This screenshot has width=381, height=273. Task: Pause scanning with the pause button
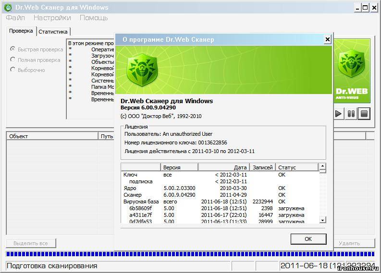pyautogui.click(x=351, y=114)
